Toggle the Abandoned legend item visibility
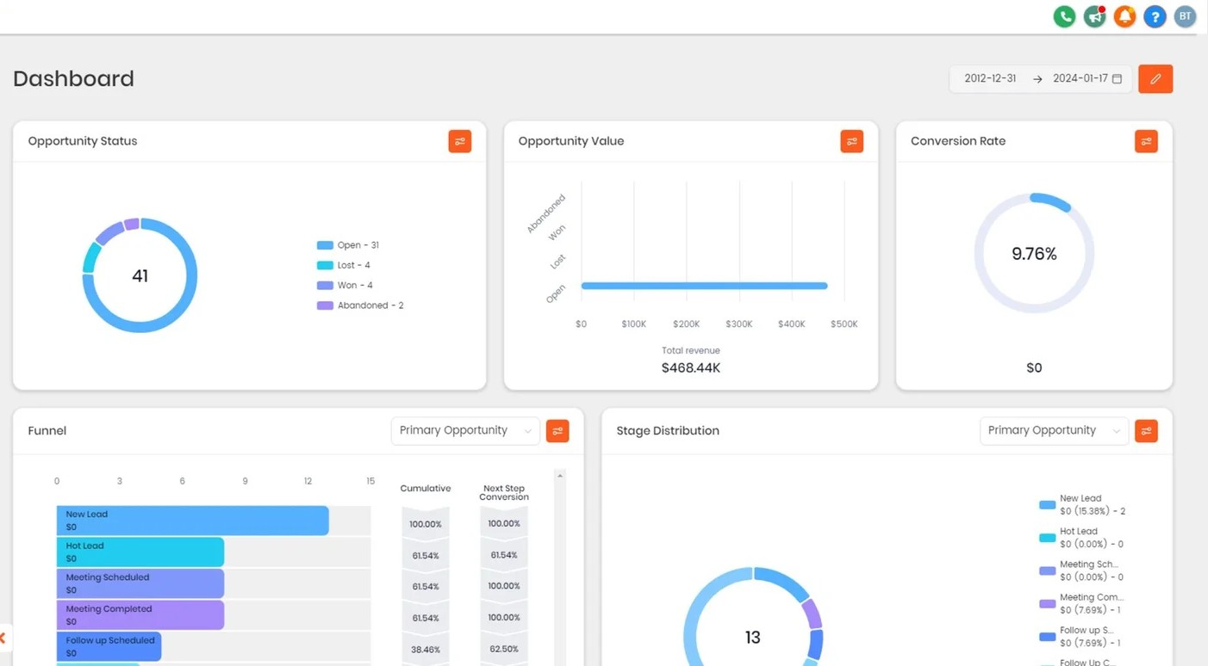The image size is (1208, 666). (x=360, y=305)
